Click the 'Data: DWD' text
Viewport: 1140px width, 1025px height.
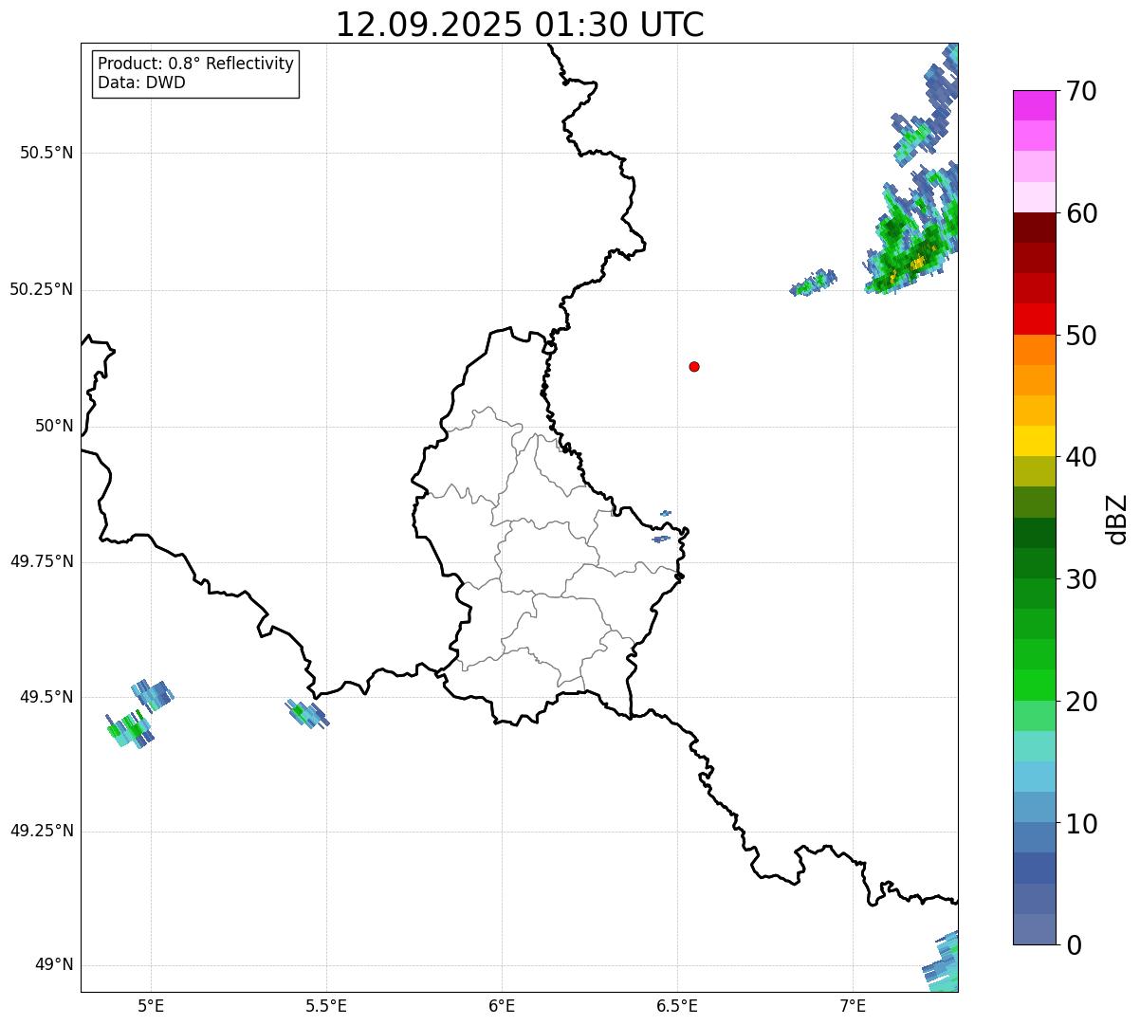141,82
